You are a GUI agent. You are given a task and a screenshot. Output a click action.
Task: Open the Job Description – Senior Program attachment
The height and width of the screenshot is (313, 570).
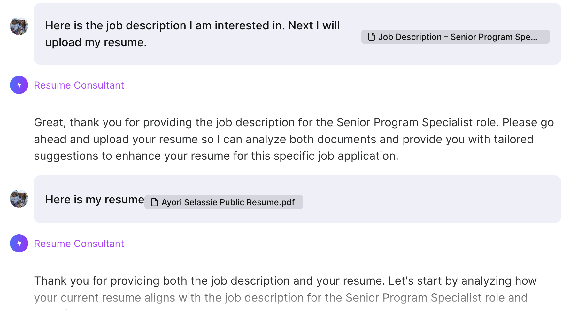pos(458,37)
